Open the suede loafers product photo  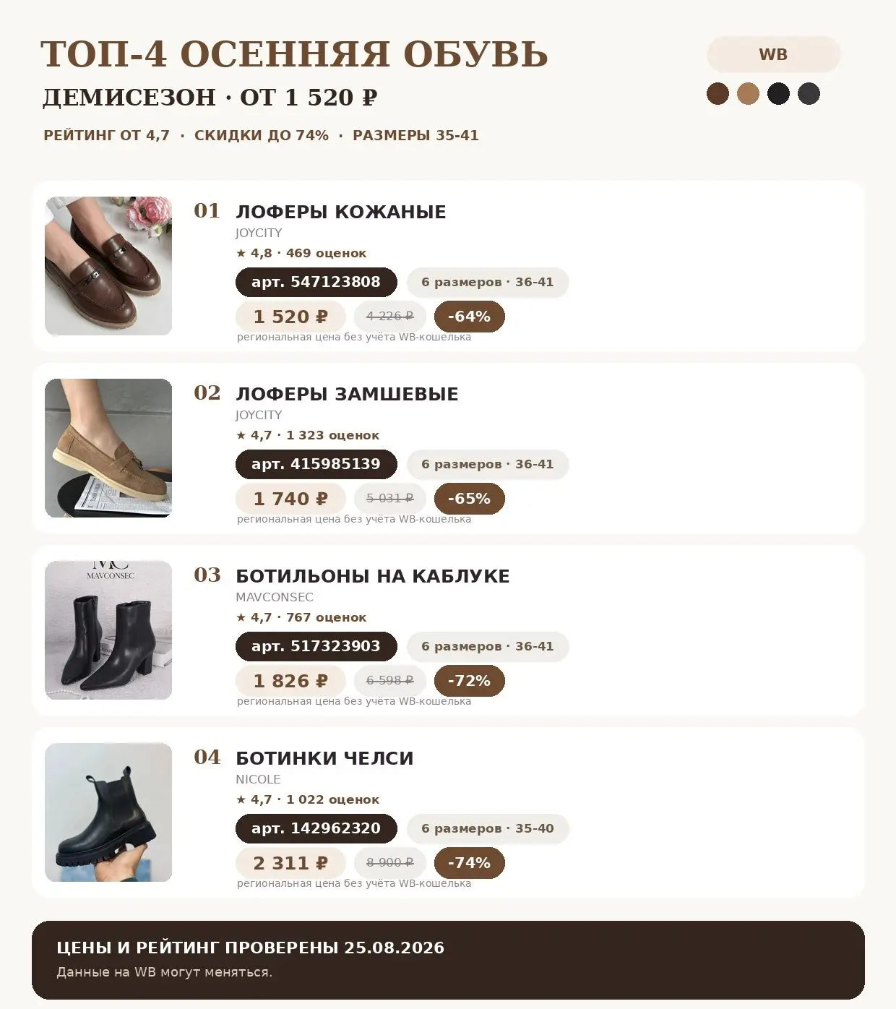pos(108,448)
